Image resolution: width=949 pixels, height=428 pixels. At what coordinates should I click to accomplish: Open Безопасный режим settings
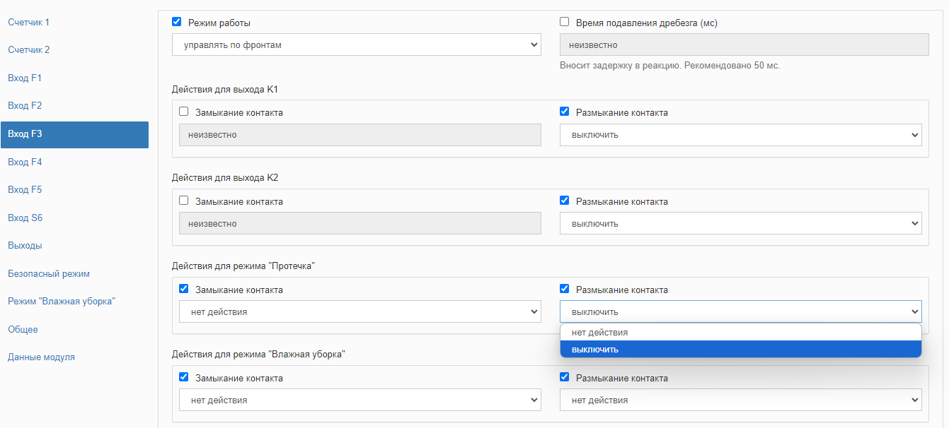49,273
